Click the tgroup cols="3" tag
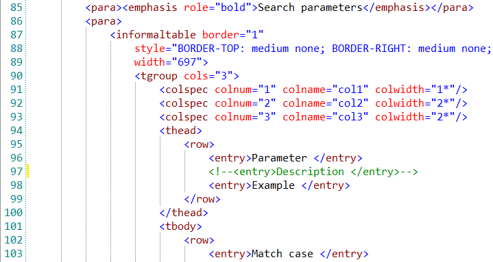The height and width of the screenshot is (262, 493). [x=187, y=76]
